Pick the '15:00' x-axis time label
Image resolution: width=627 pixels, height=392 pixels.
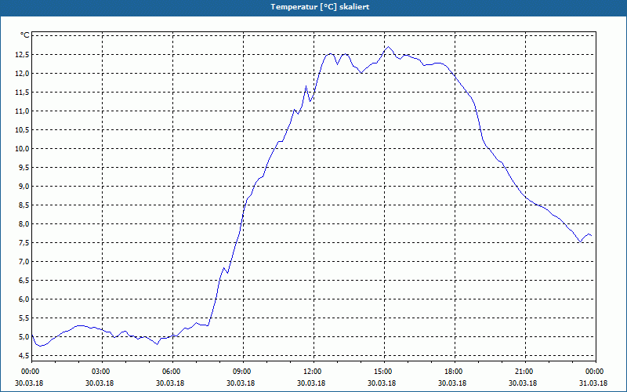pyautogui.click(x=384, y=372)
